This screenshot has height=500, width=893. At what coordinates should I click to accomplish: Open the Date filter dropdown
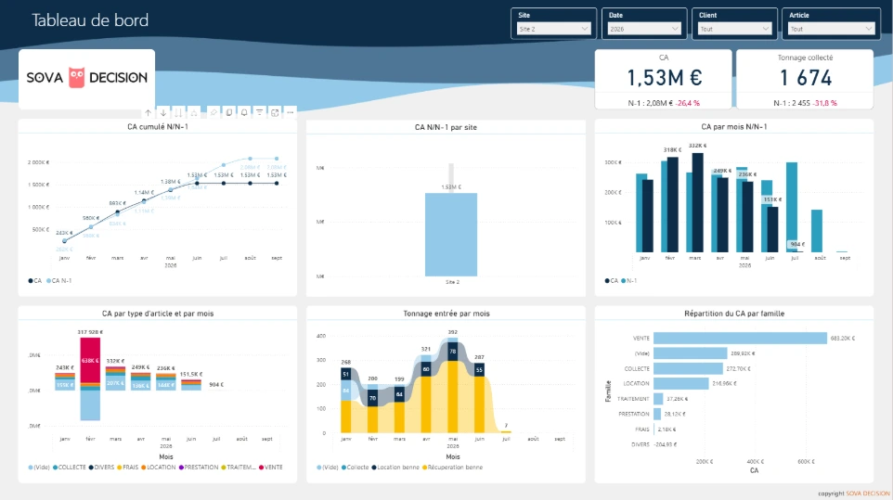click(644, 29)
